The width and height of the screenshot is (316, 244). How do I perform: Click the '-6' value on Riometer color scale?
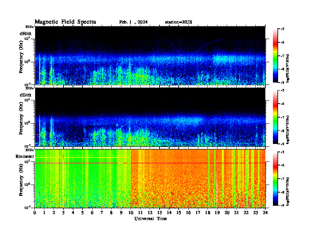282,165
